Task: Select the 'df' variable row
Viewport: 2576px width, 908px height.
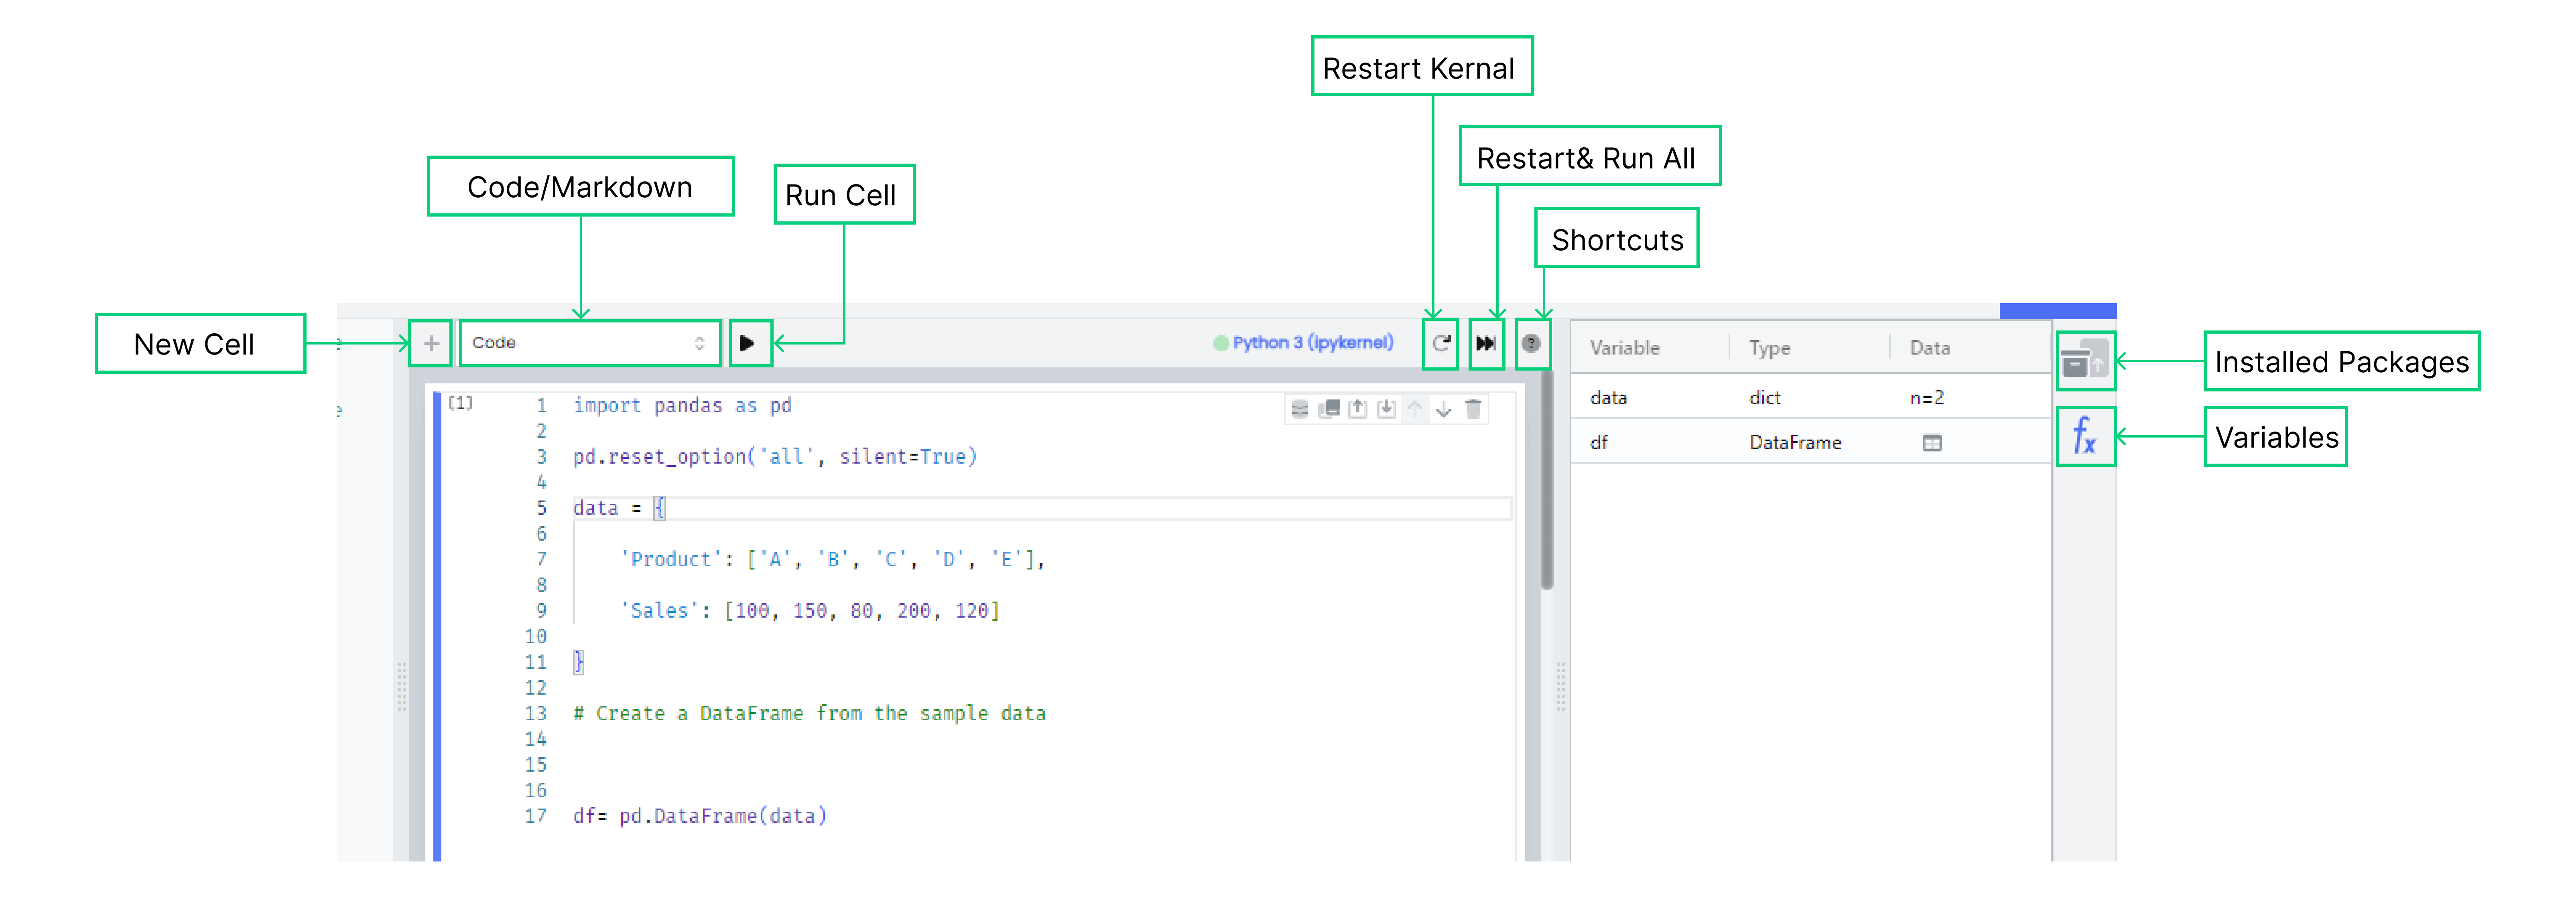Action: pos(1811,441)
